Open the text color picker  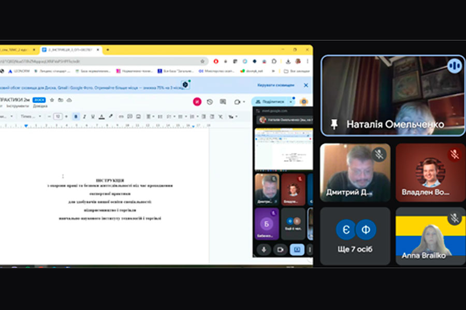101,117
